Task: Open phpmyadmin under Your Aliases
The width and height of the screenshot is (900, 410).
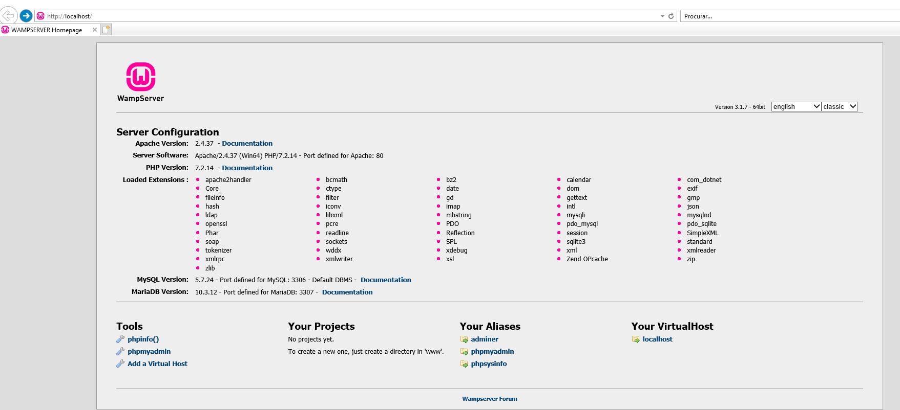Action: coord(492,351)
